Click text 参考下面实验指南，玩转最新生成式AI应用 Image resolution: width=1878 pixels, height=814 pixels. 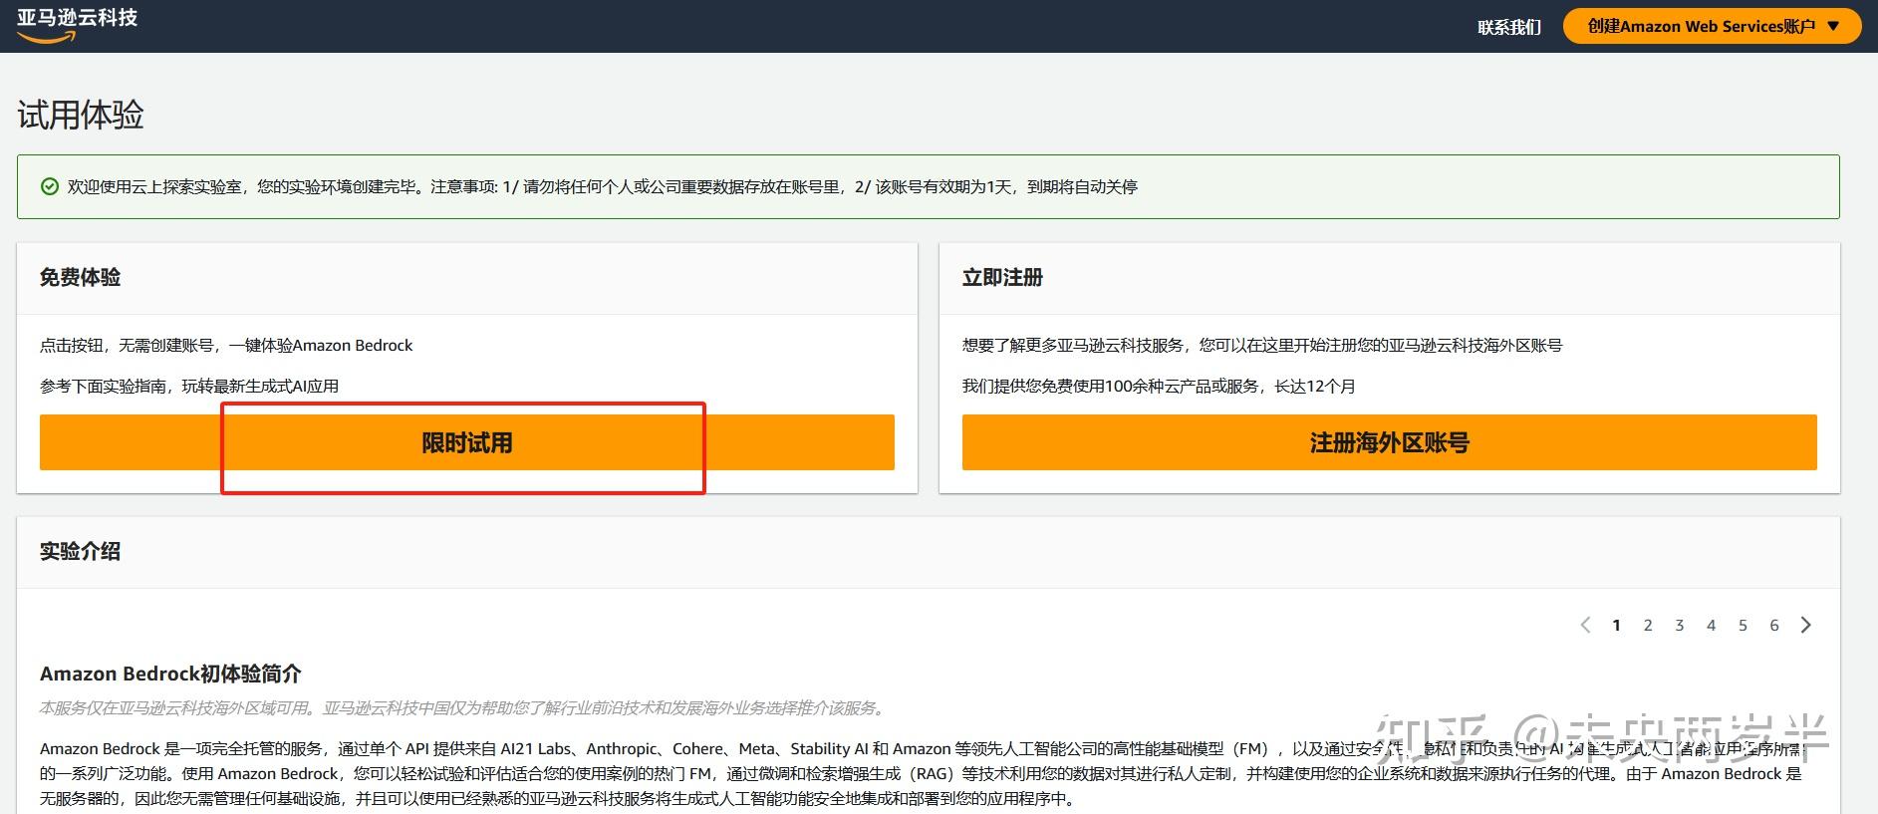pyautogui.click(x=189, y=386)
